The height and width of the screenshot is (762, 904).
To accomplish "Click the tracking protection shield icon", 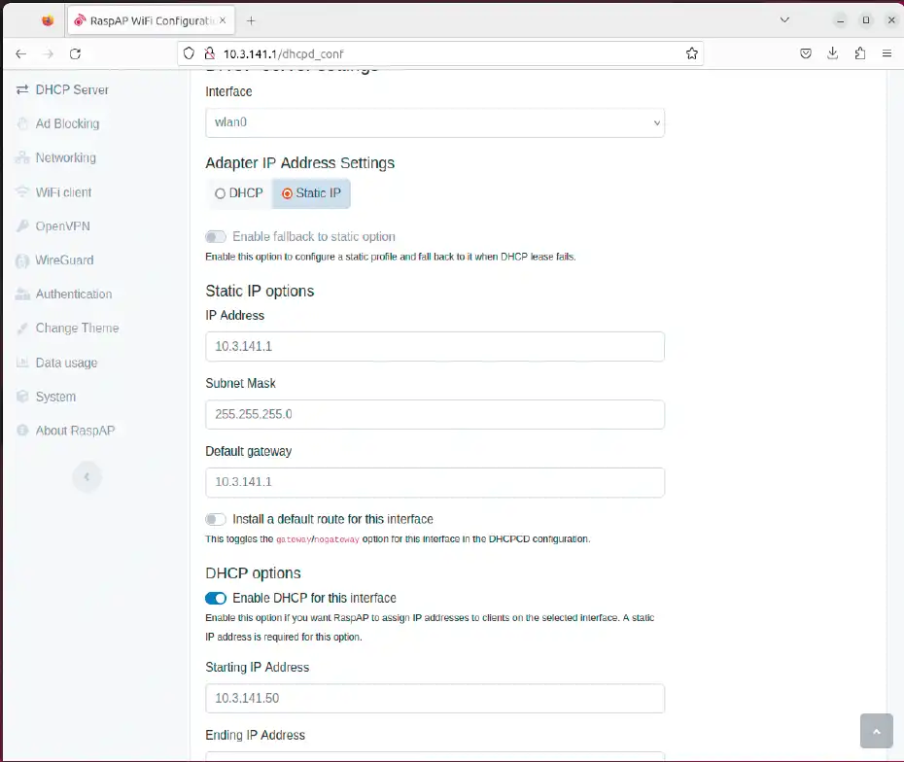I will pyautogui.click(x=189, y=53).
